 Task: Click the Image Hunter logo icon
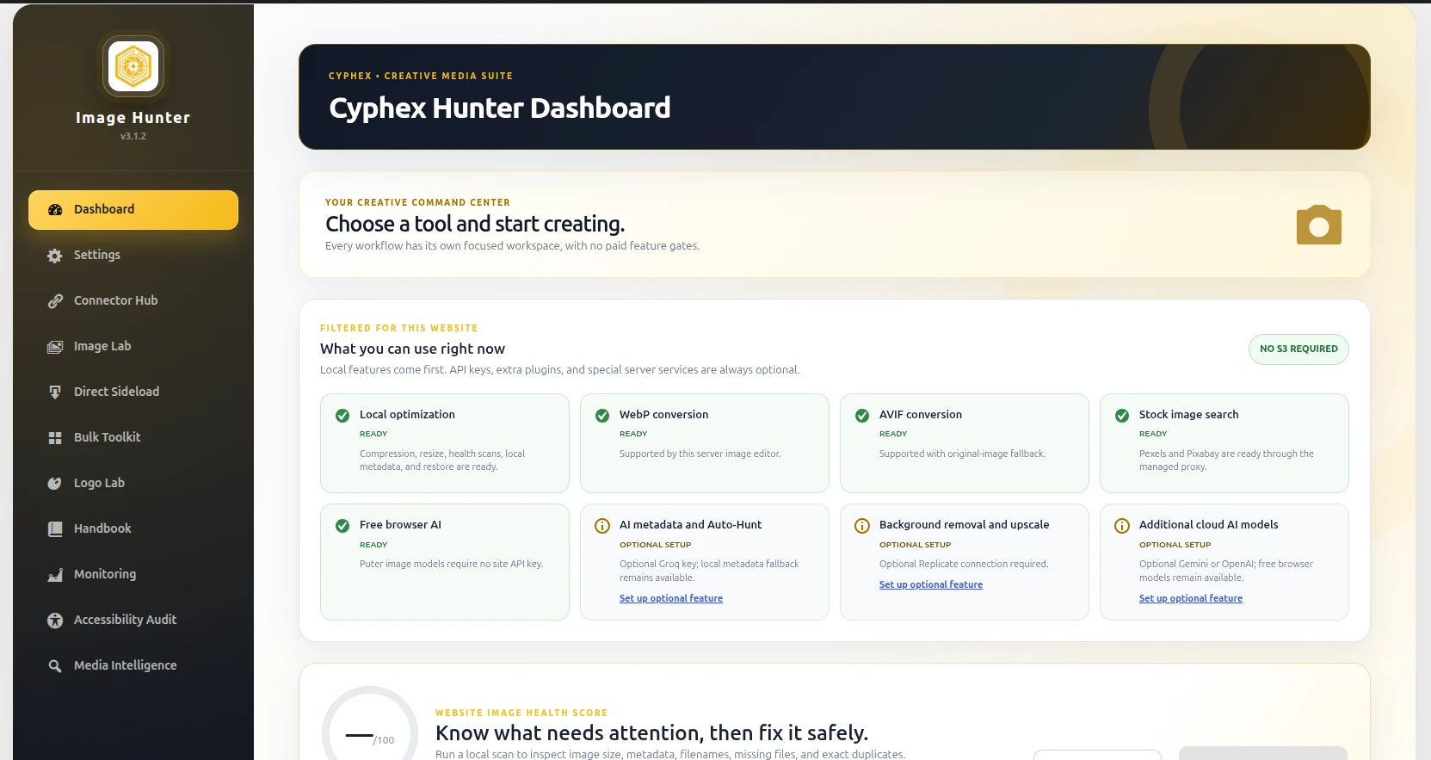click(133, 66)
